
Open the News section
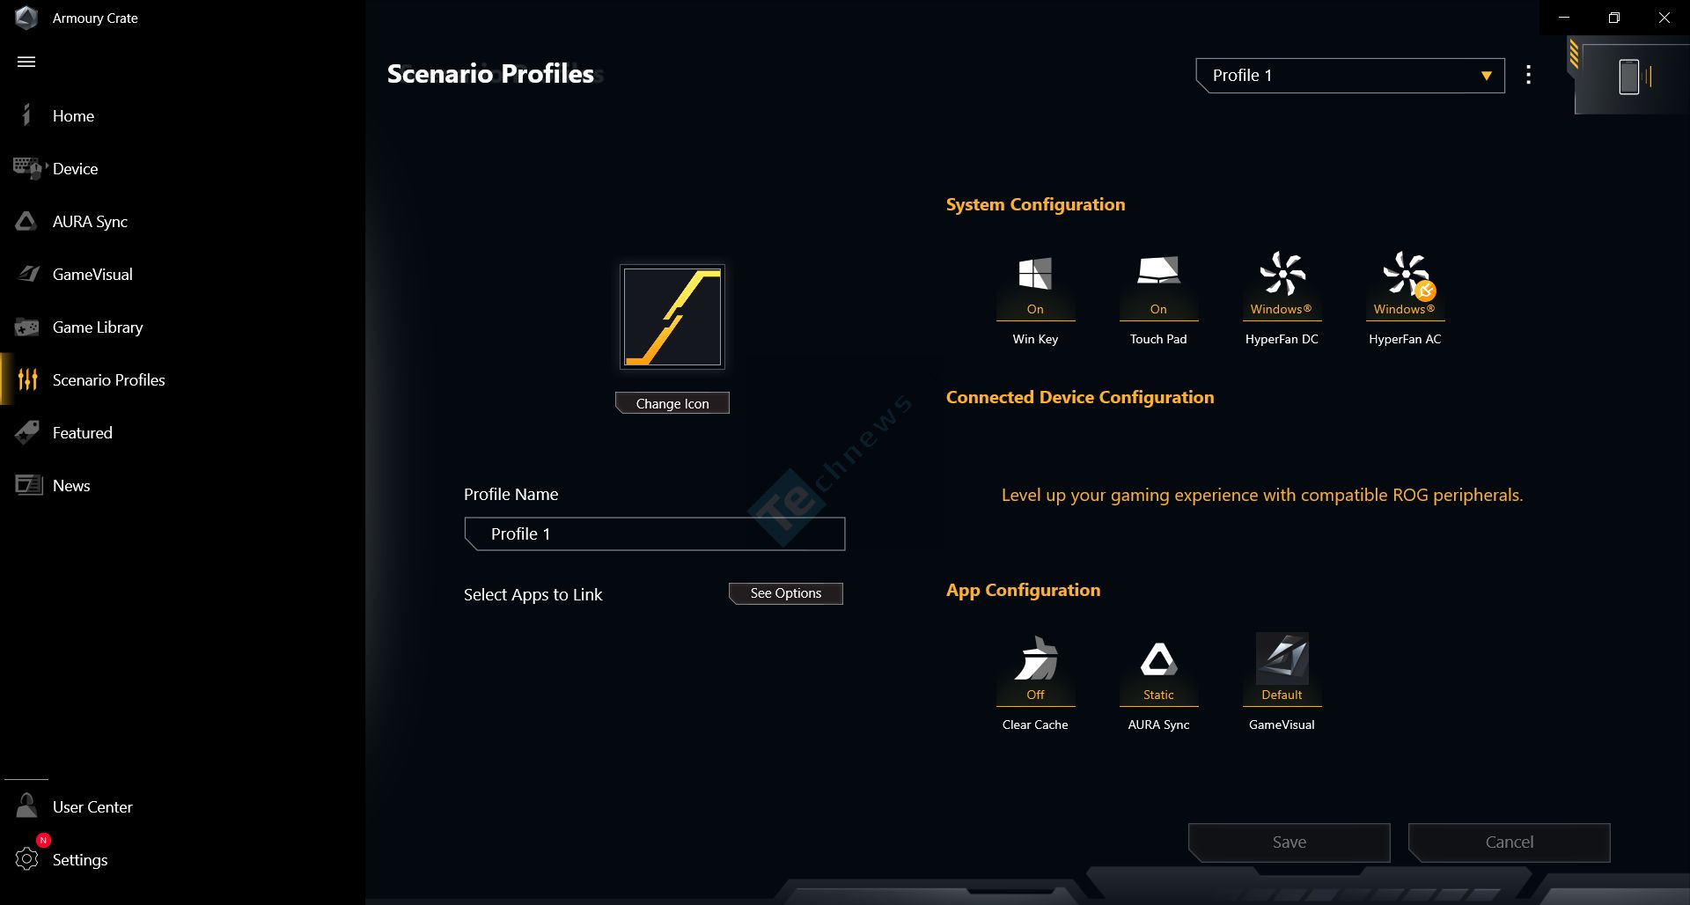(71, 485)
